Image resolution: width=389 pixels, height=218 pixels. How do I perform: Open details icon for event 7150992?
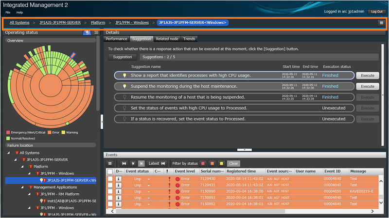pos(119,204)
